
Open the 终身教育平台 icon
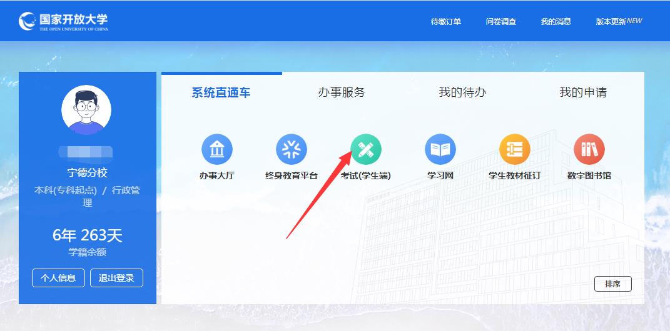292,149
